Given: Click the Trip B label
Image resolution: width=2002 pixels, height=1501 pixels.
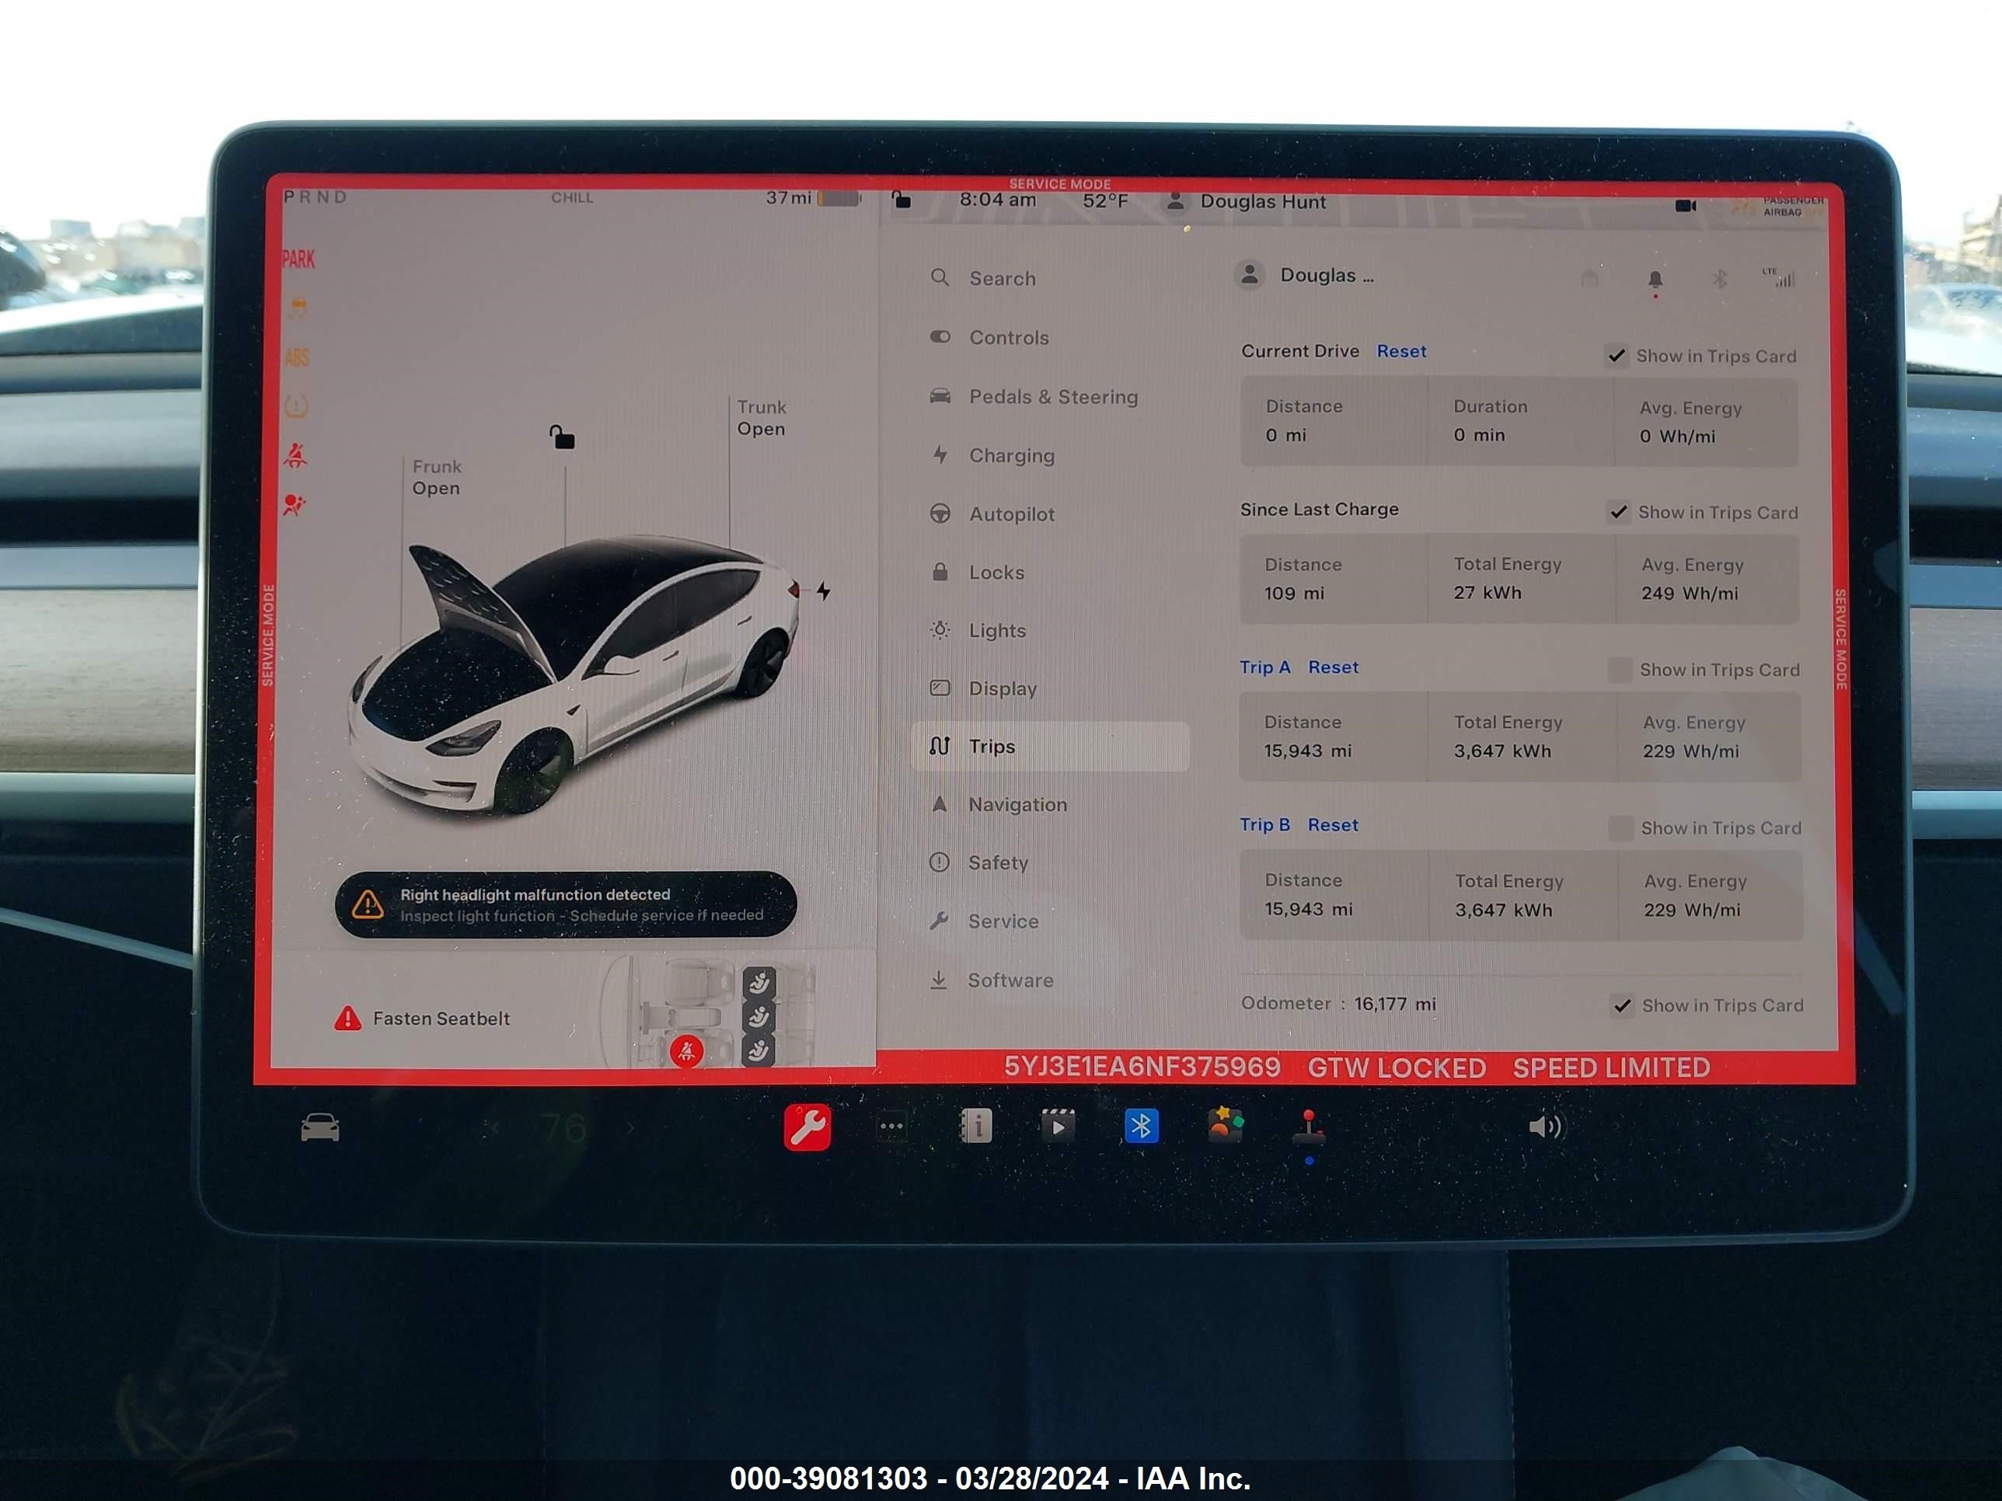Looking at the screenshot, I should (1264, 824).
